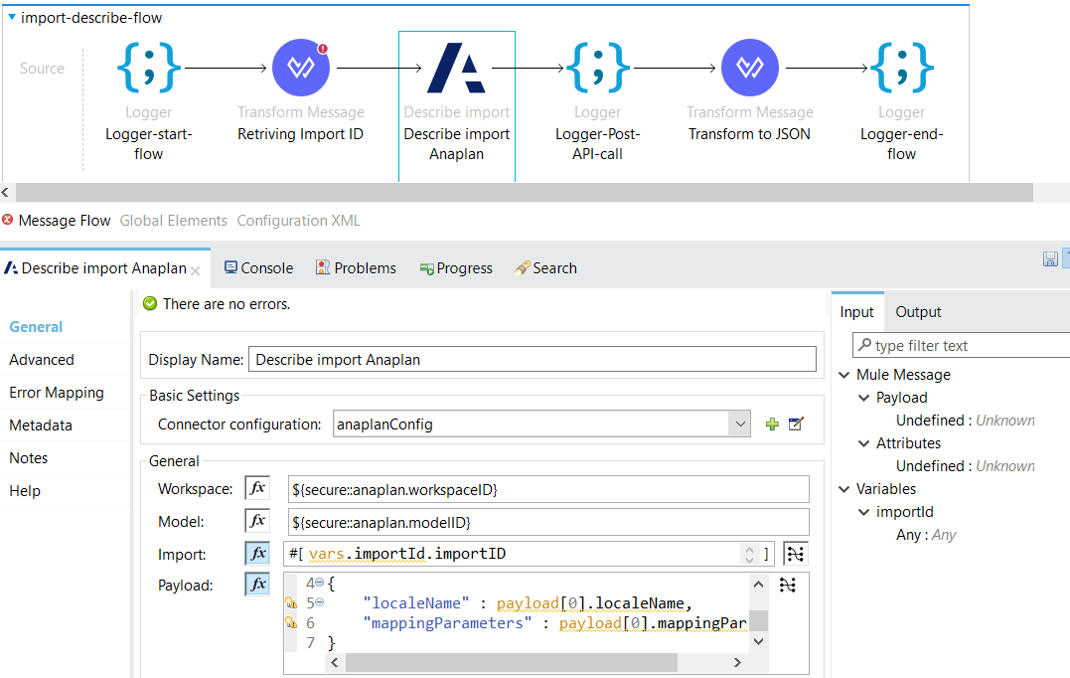Collapse the Mule Message tree node

pyautogui.click(x=844, y=375)
